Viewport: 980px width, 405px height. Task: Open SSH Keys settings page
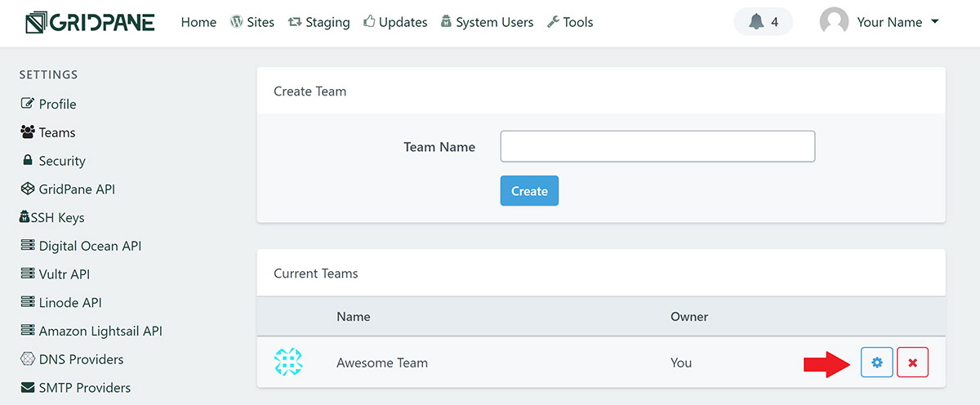[52, 217]
